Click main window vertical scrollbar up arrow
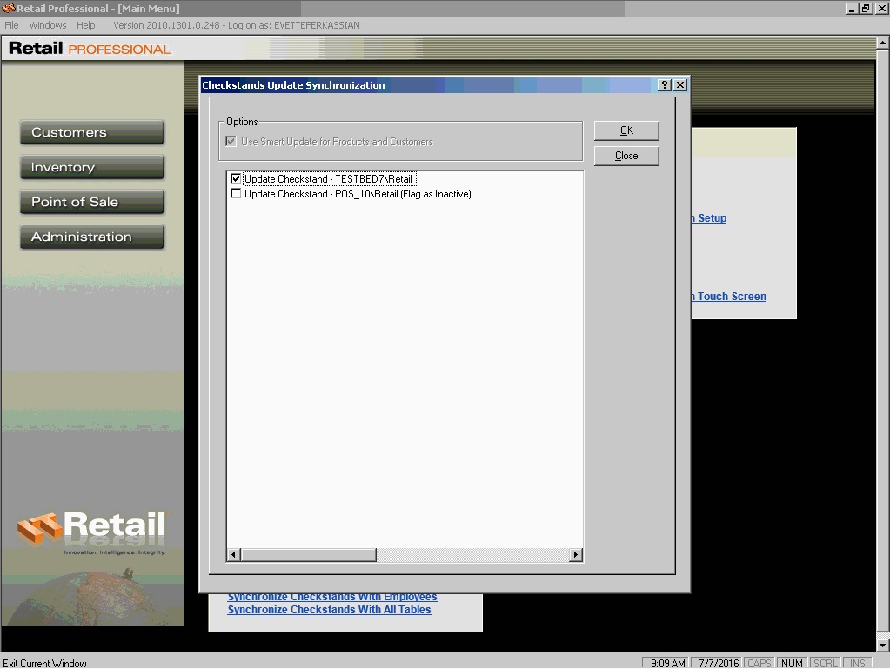Viewport: 890px width, 669px height. 883,43
